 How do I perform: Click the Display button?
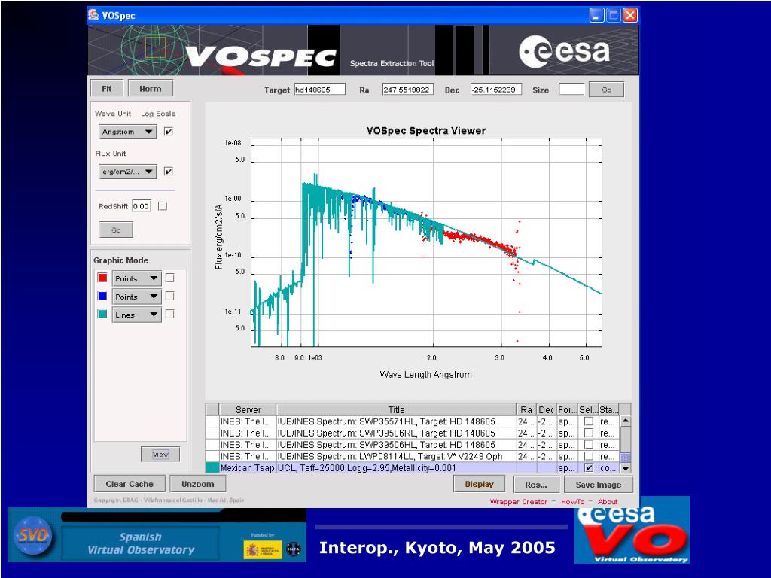coord(480,484)
